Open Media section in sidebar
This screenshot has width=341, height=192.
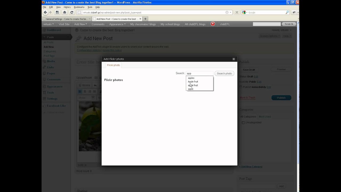[51, 61]
